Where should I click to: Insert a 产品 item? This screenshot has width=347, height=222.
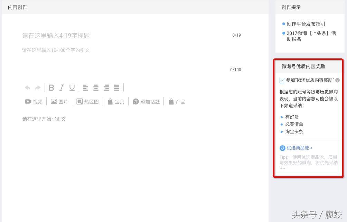pos(177,102)
